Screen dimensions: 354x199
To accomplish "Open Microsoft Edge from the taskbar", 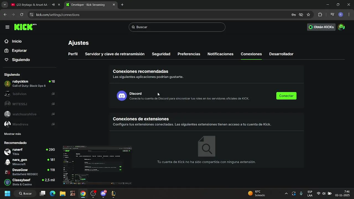I will 53,193.
